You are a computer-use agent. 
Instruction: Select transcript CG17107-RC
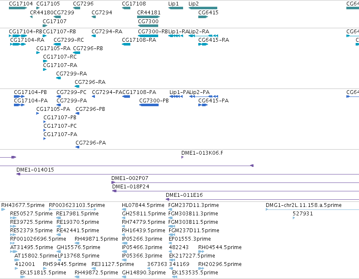click(45, 61)
